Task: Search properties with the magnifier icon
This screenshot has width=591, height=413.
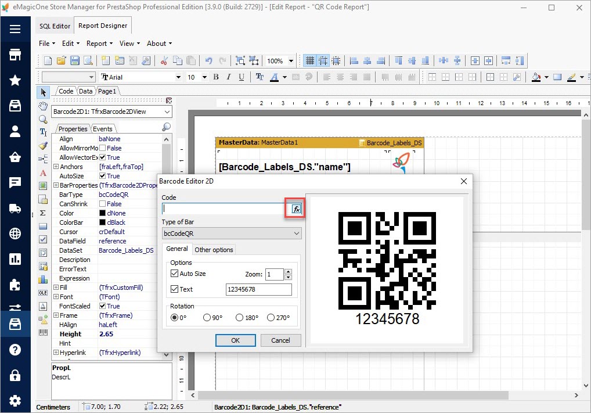Action: tap(166, 127)
